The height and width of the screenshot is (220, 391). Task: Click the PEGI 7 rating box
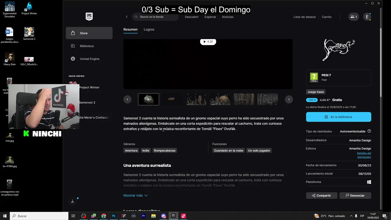click(338, 78)
